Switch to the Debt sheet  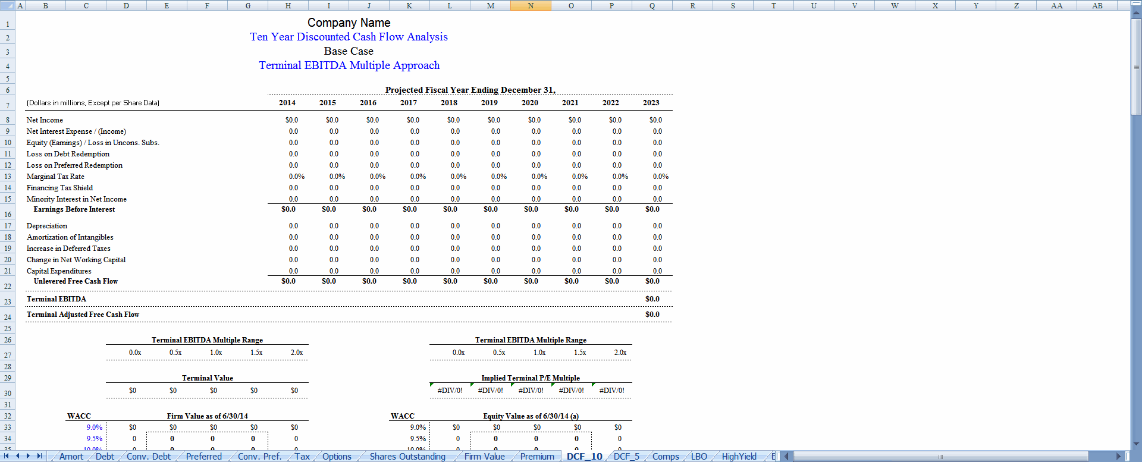click(x=105, y=457)
